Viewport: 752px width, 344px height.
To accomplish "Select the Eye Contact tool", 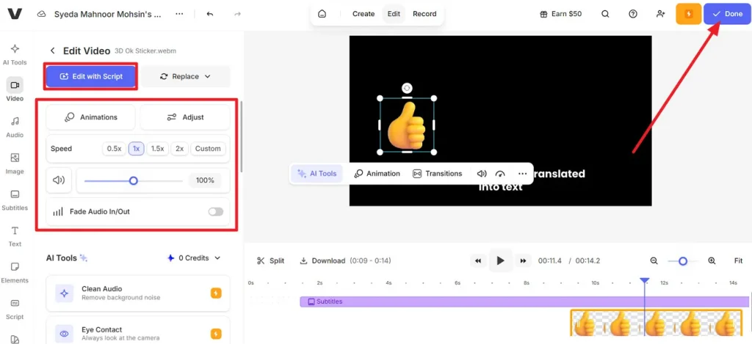I will coord(138,330).
